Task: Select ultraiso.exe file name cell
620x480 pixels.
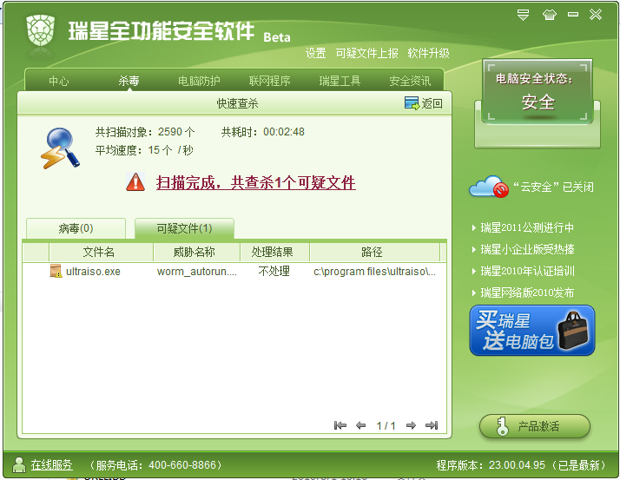Action: (93, 272)
